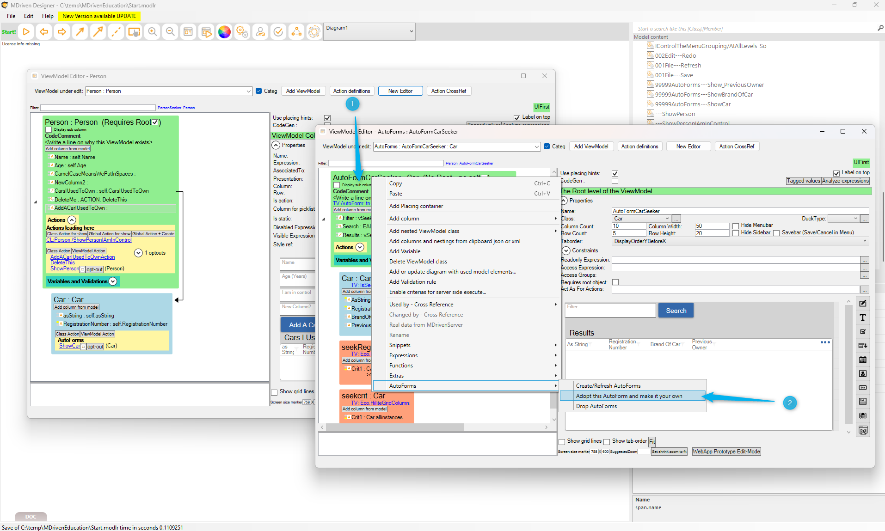
Task: Click the blue Search button
Action: [x=676, y=311]
